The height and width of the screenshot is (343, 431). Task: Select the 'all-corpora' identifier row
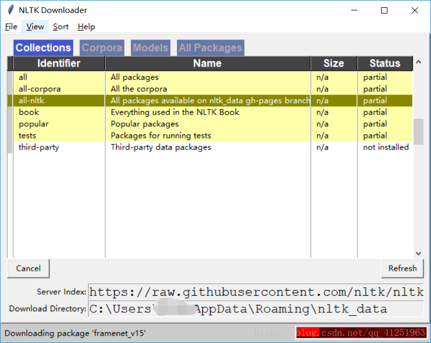pyautogui.click(x=59, y=89)
